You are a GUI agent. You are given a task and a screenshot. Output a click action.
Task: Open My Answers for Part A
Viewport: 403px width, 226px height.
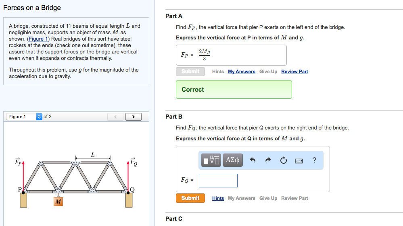click(x=241, y=72)
